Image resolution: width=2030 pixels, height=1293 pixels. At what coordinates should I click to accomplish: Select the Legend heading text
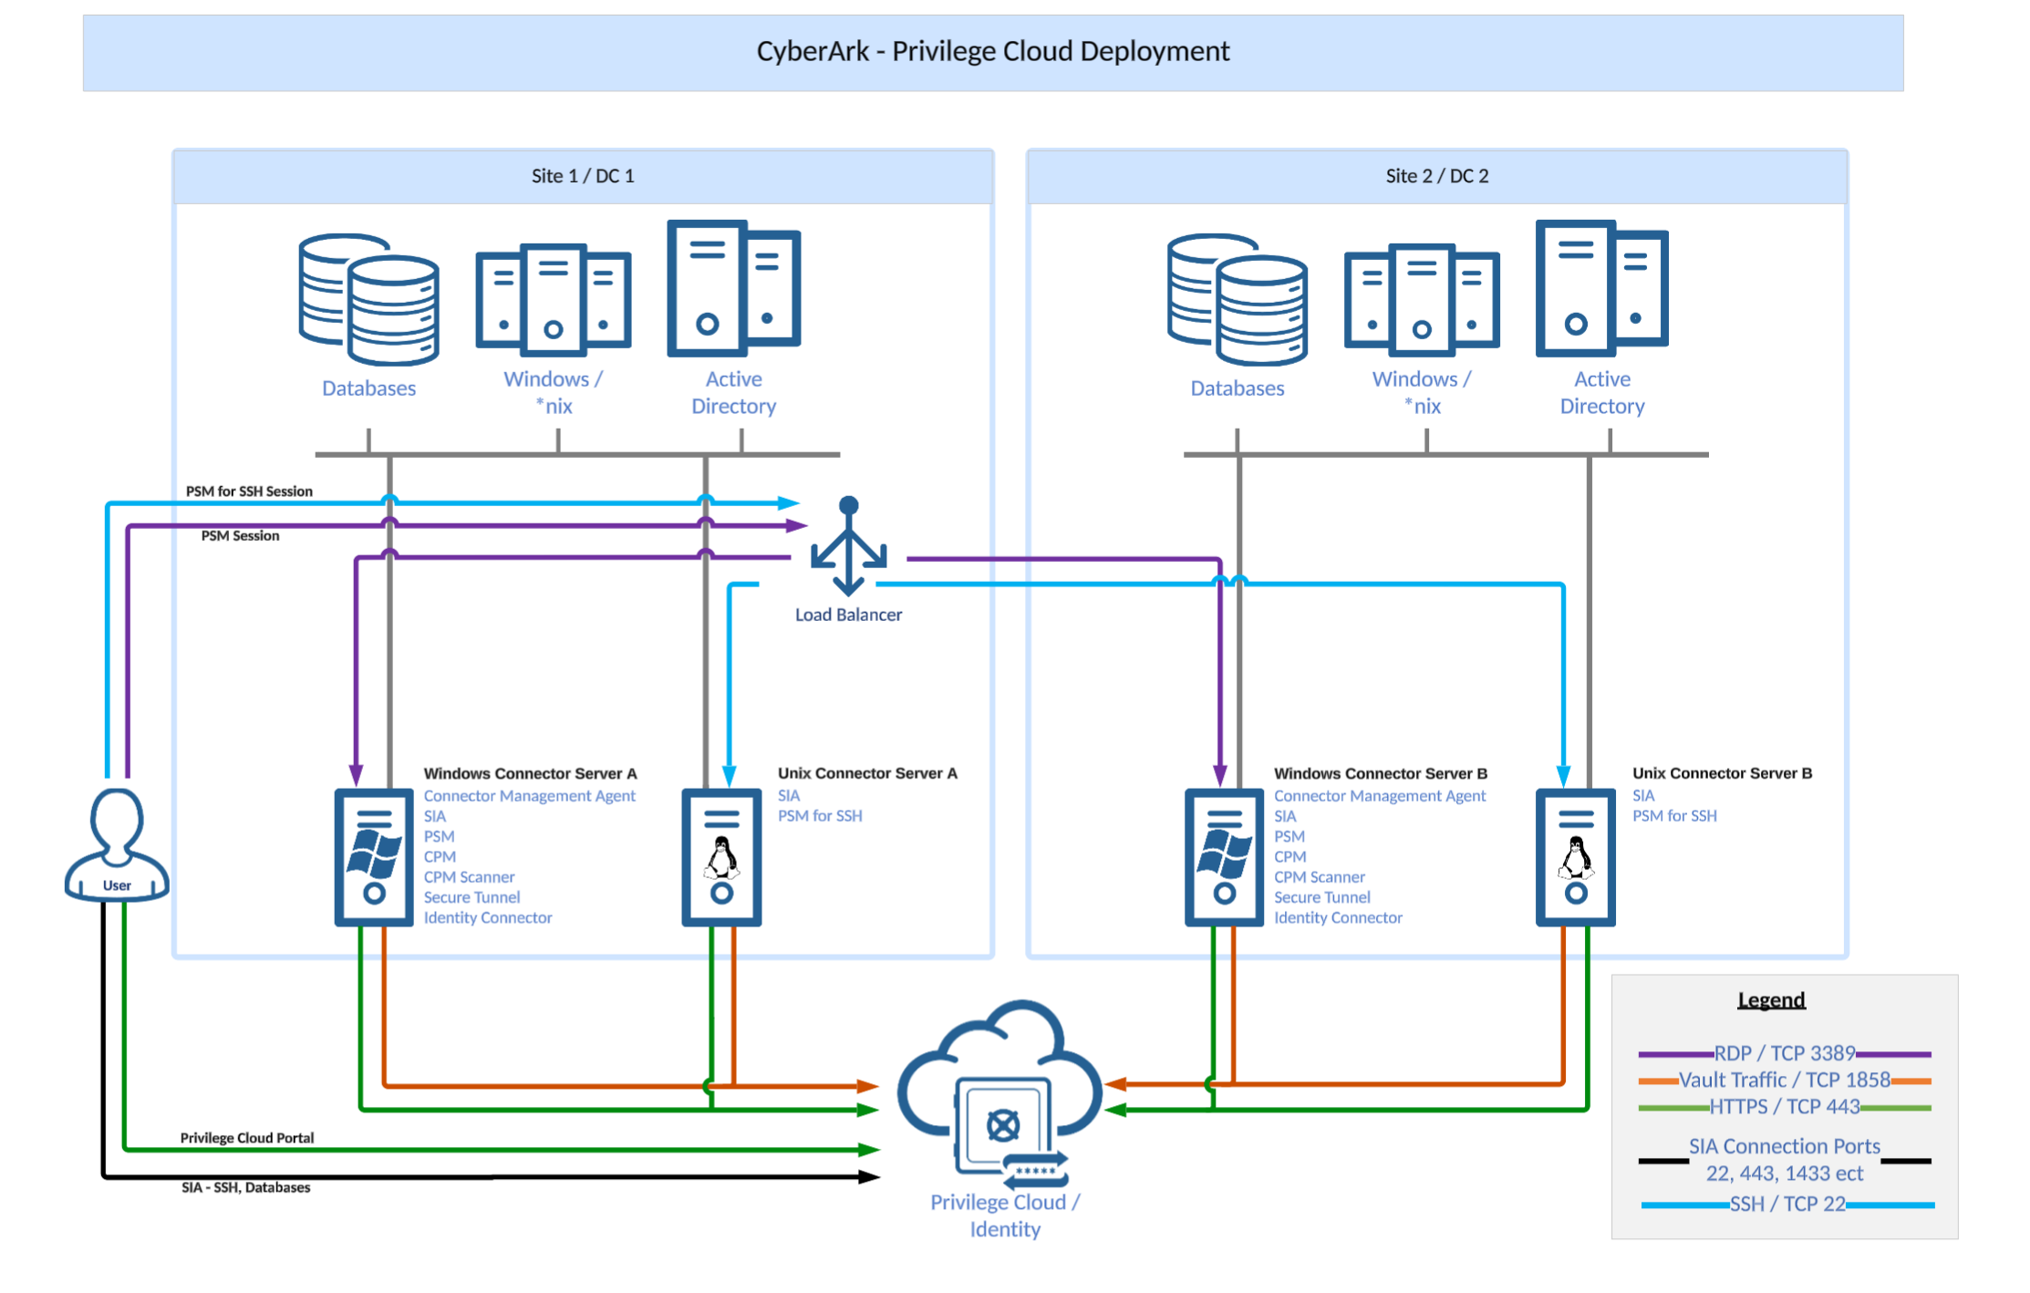pyautogui.click(x=1770, y=999)
